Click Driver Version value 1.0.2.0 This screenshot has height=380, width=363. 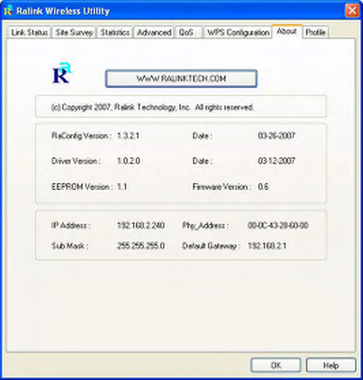coord(128,161)
